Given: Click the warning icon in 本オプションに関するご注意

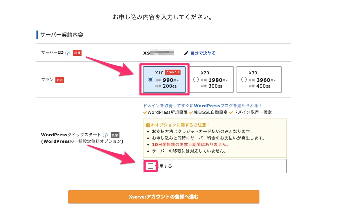Looking at the screenshot, I should coord(148,125).
